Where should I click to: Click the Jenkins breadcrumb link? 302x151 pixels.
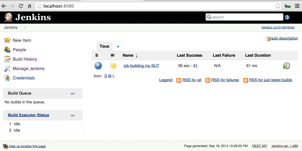tap(10, 28)
